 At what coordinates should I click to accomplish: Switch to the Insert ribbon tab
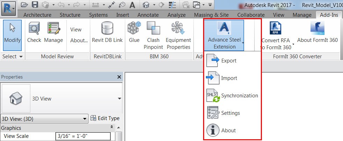coord(122,15)
